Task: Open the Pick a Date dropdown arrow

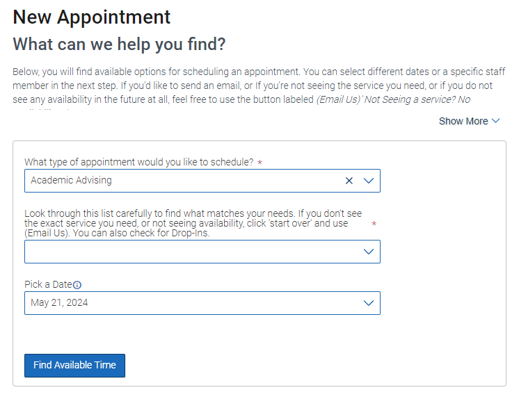Action: [369, 303]
